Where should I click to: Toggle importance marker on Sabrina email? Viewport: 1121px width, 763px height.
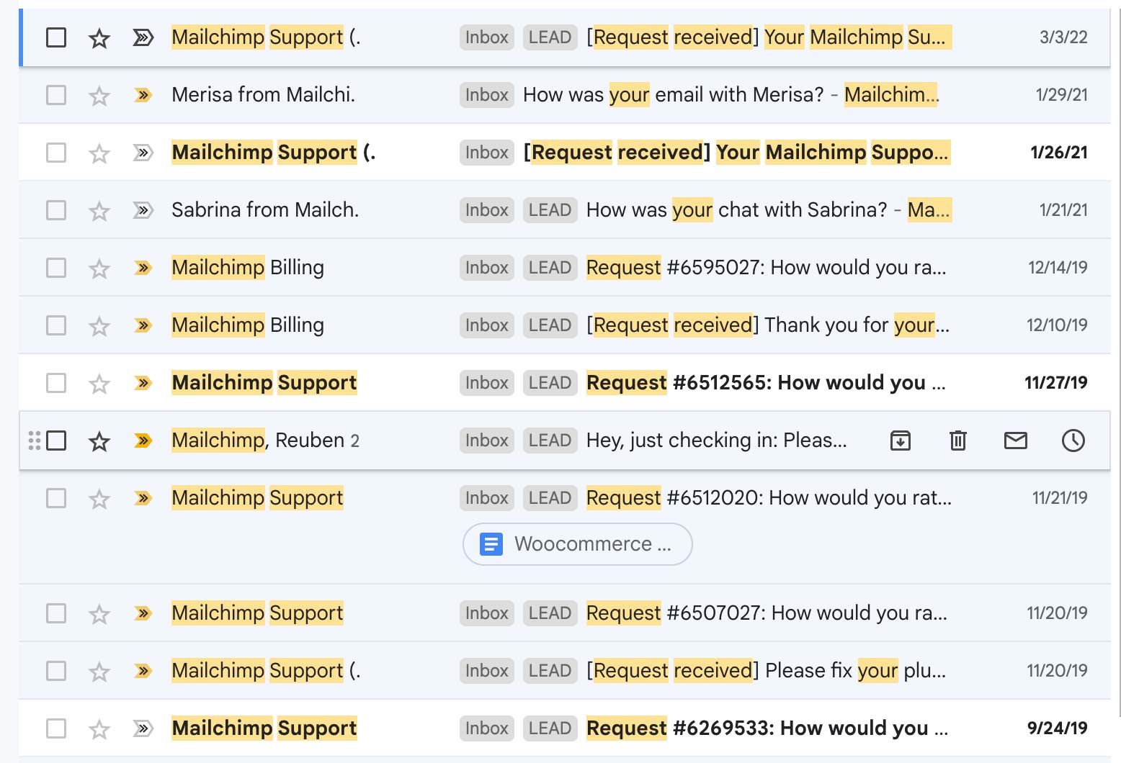tap(143, 209)
